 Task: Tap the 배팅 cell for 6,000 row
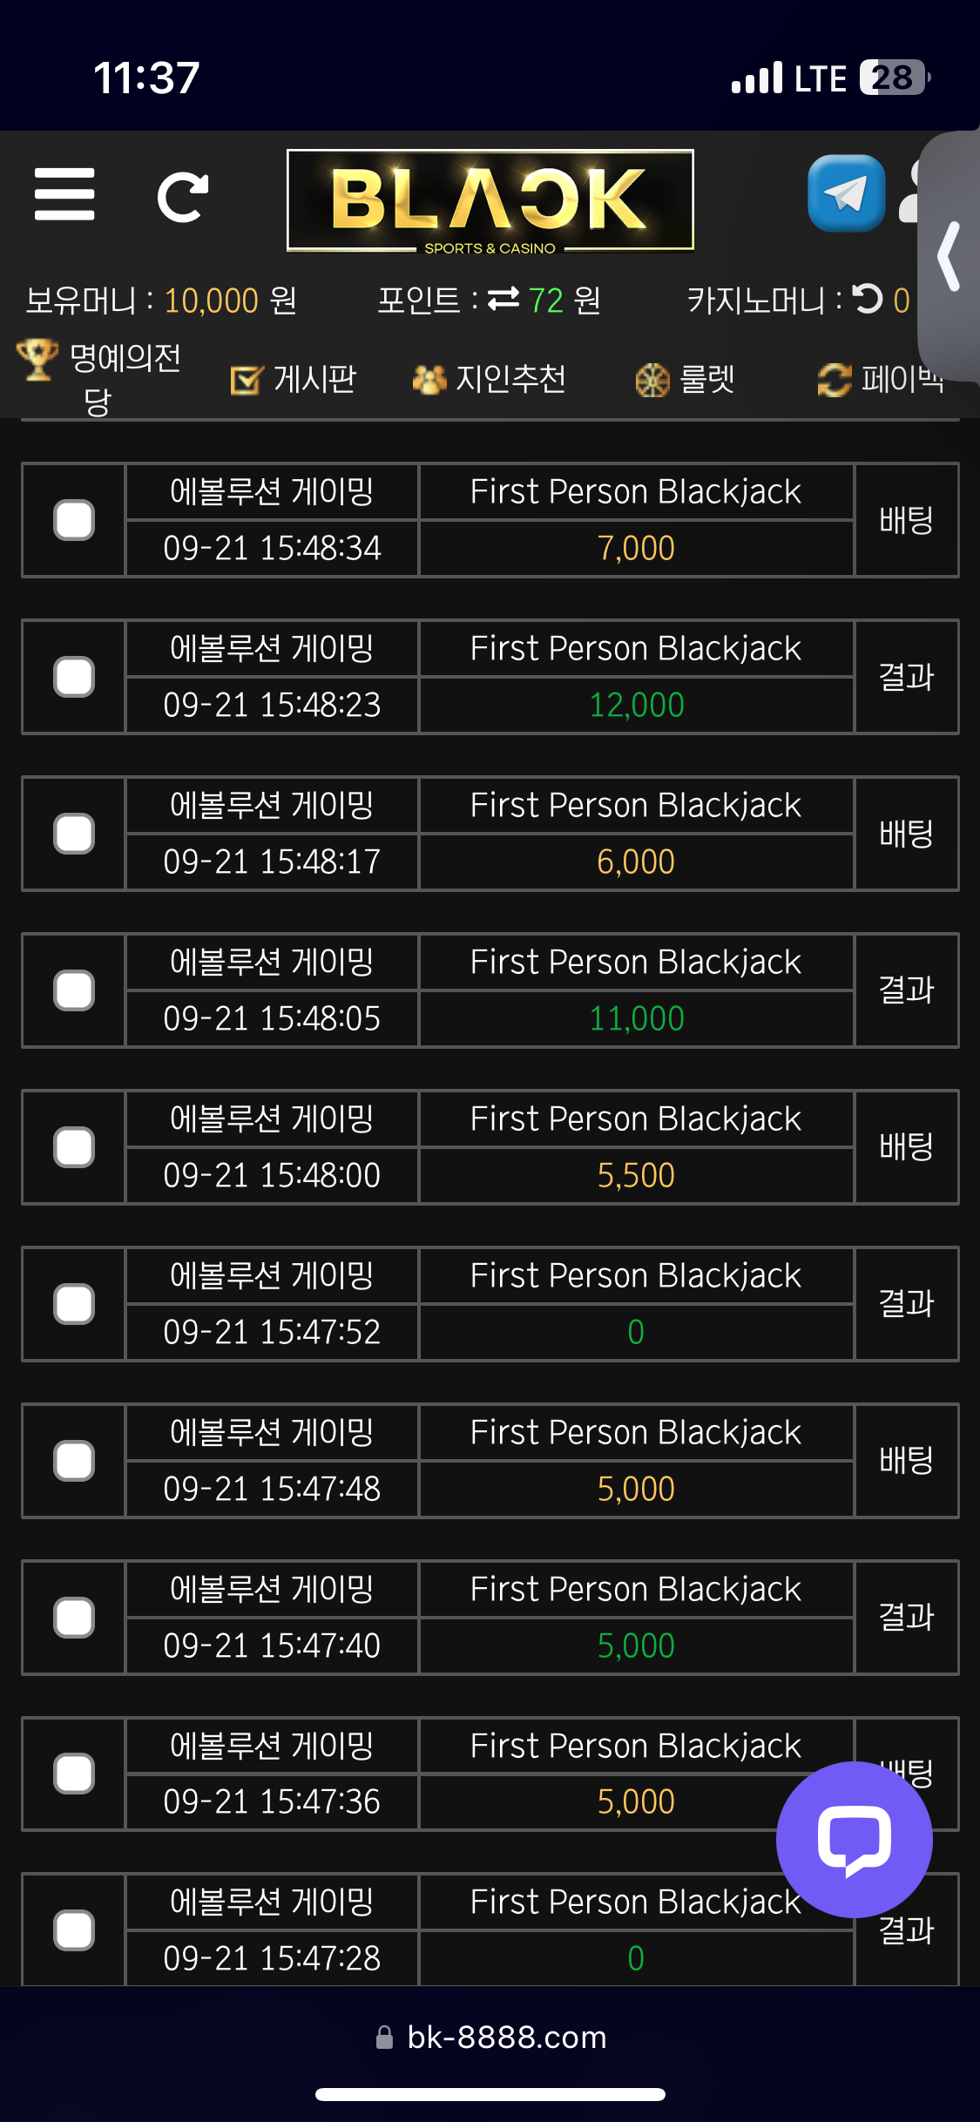(x=906, y=834)
